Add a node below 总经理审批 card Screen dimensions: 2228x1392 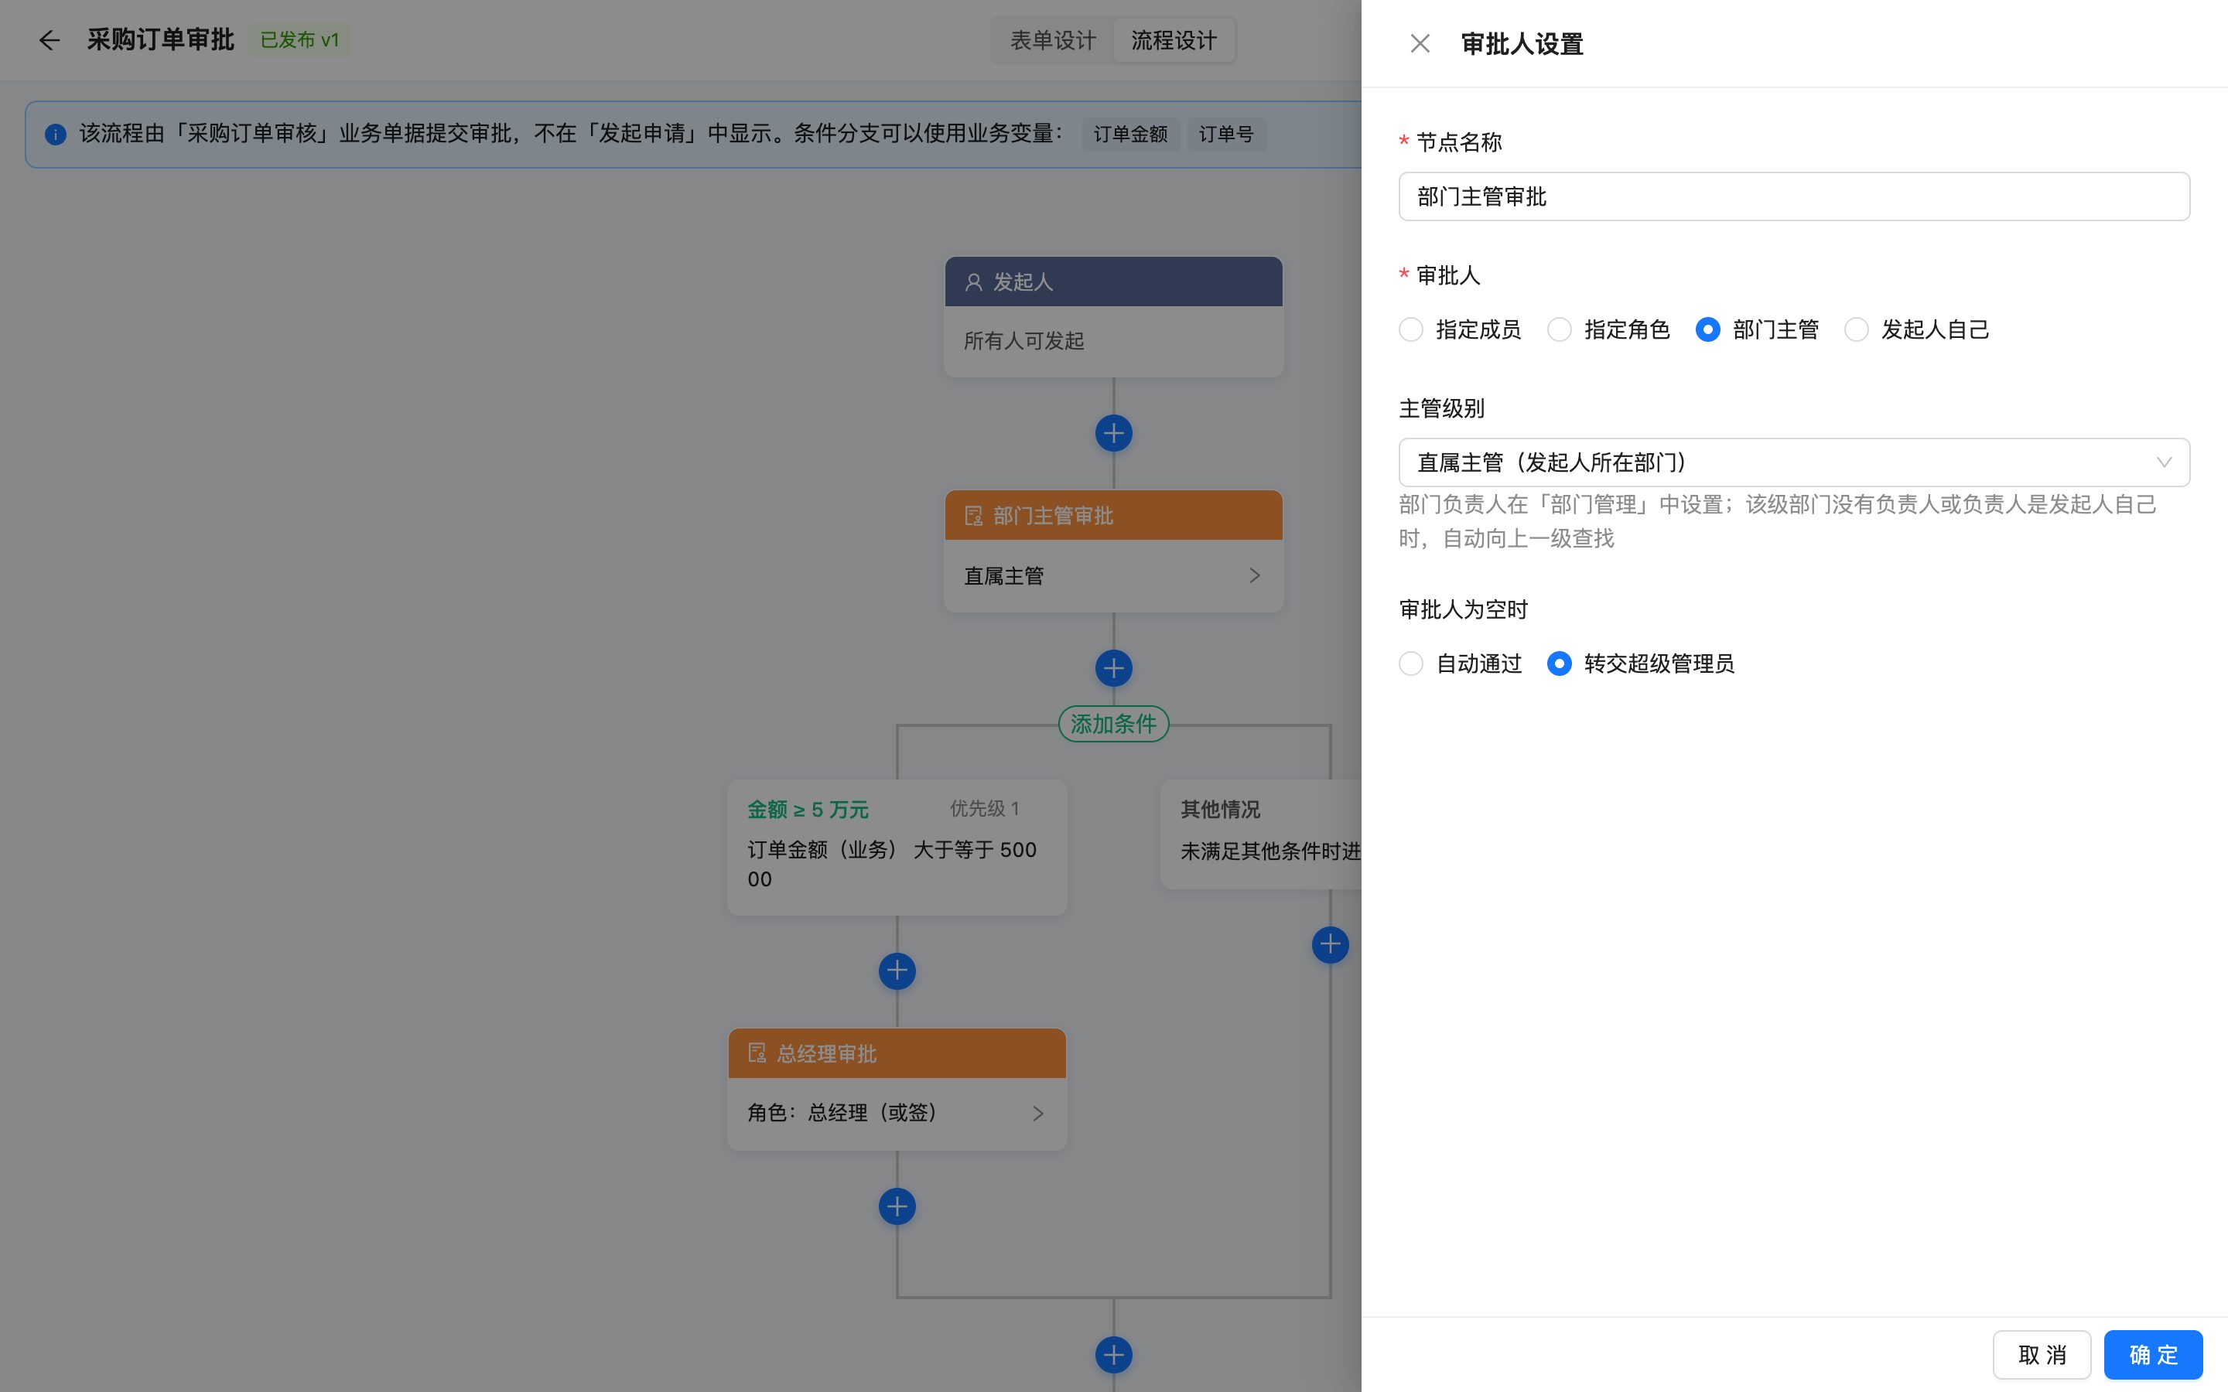[897, 1207]
